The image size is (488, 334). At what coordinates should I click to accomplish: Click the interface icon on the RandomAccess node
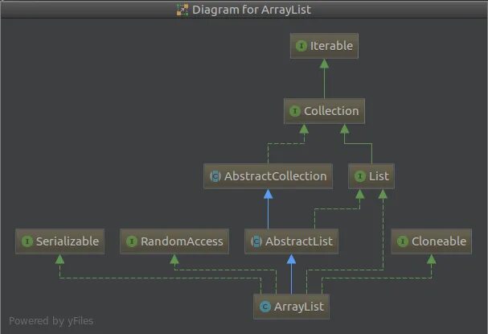(x=132, y=241)
